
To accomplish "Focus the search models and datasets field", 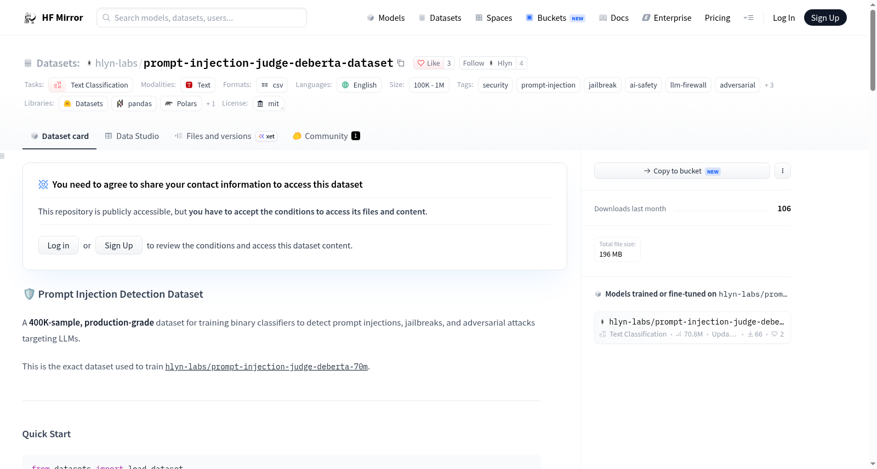I will point(202,18).
